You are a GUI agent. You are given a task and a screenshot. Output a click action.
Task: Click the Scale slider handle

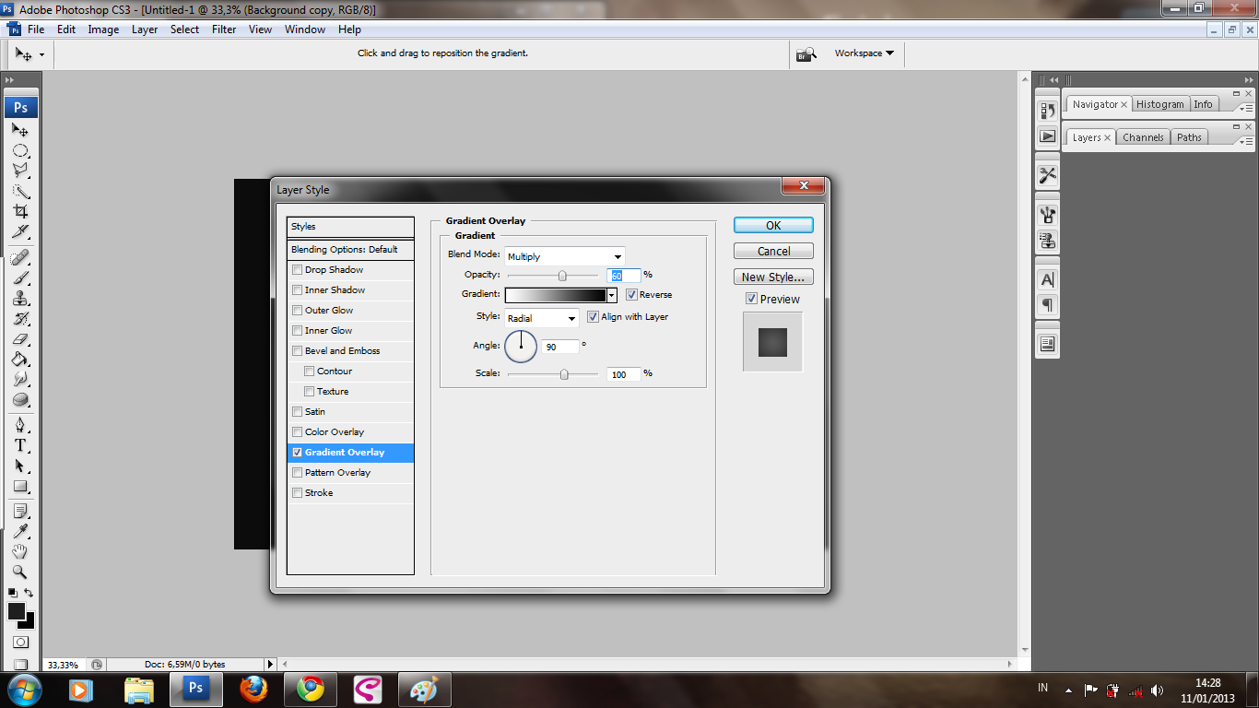(564, 374)
